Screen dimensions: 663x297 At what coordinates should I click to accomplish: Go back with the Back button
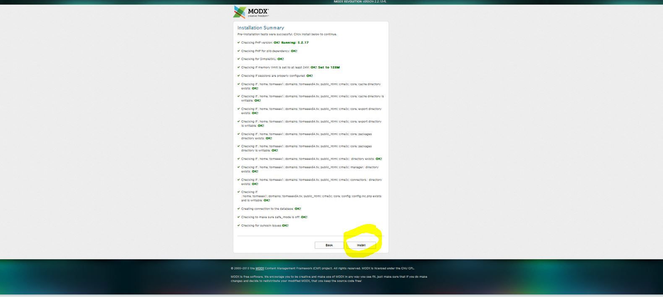(329, 245)
